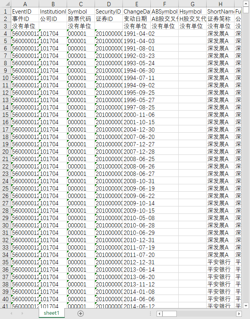Select column H header

click(x=220, y=4)
